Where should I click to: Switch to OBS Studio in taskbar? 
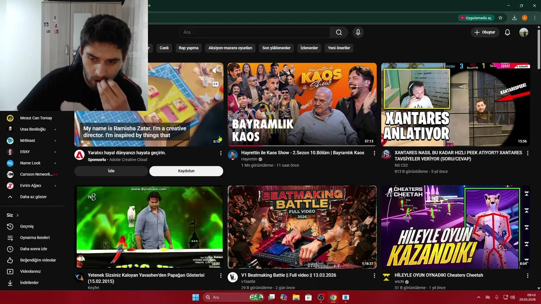[321, 297]
